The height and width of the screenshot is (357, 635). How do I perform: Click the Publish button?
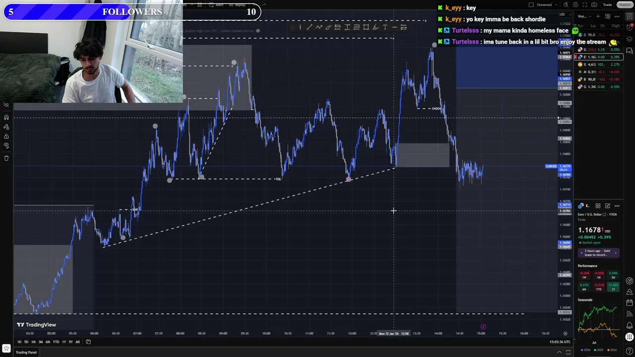tap(625, 5)
